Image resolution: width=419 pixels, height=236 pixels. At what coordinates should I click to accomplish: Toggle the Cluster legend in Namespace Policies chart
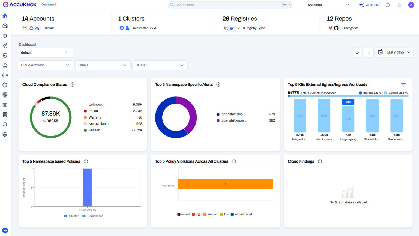(x=71, y=216)
